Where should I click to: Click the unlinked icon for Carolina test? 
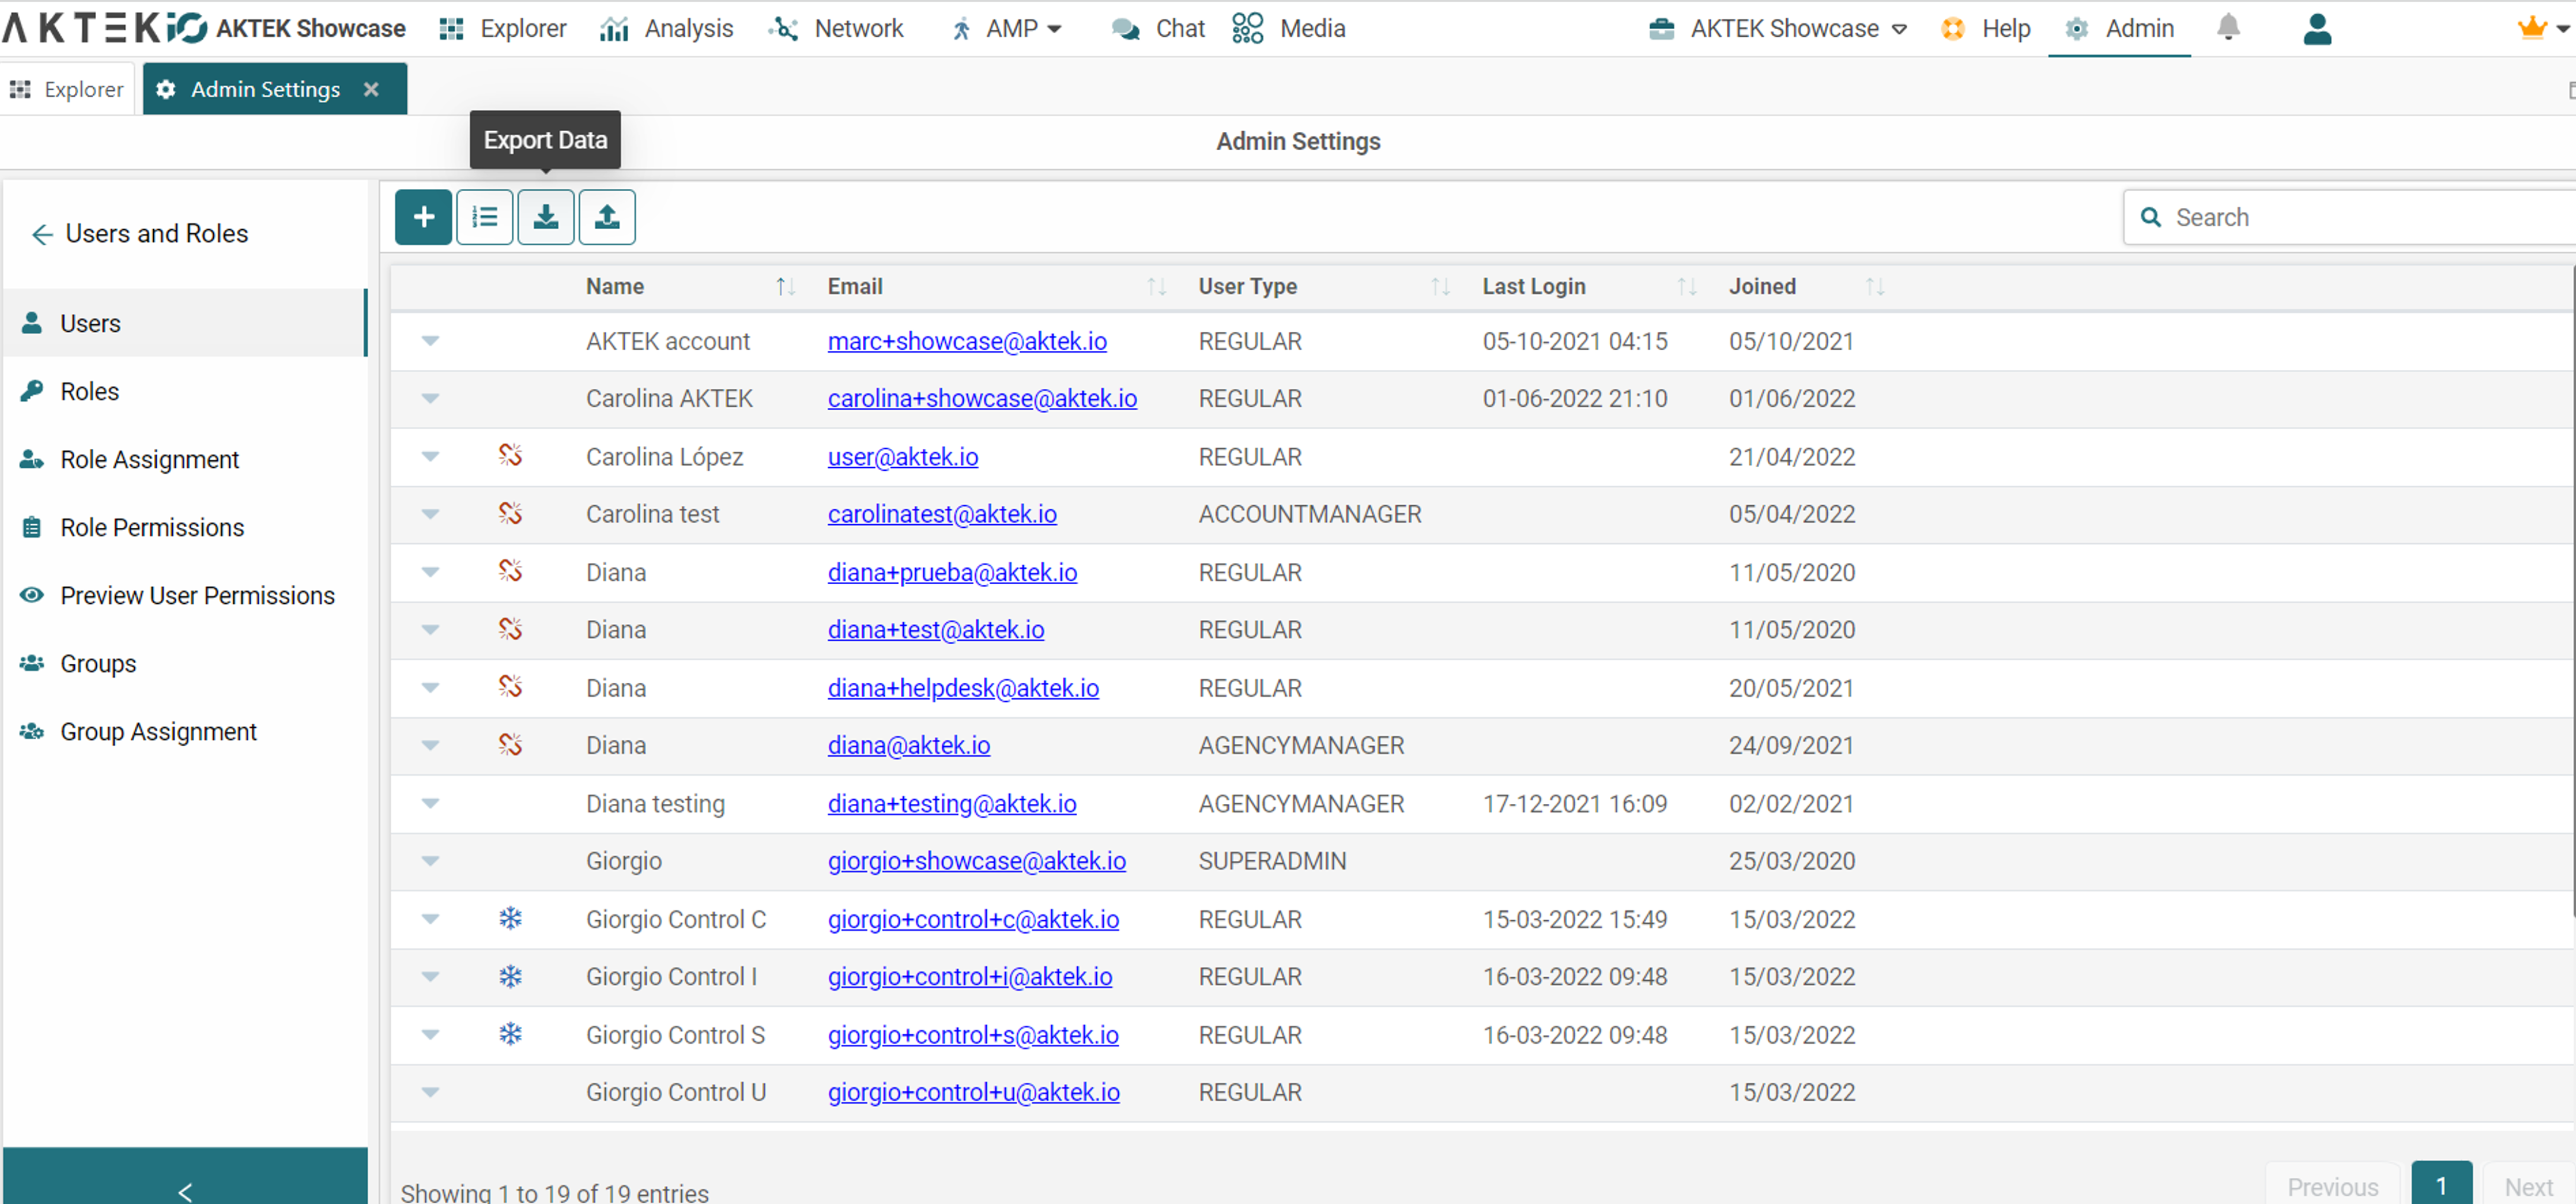point(510,514)
